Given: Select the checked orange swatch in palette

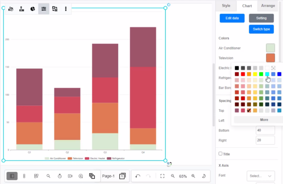Looking at the screenshot, I should (249, 110).
